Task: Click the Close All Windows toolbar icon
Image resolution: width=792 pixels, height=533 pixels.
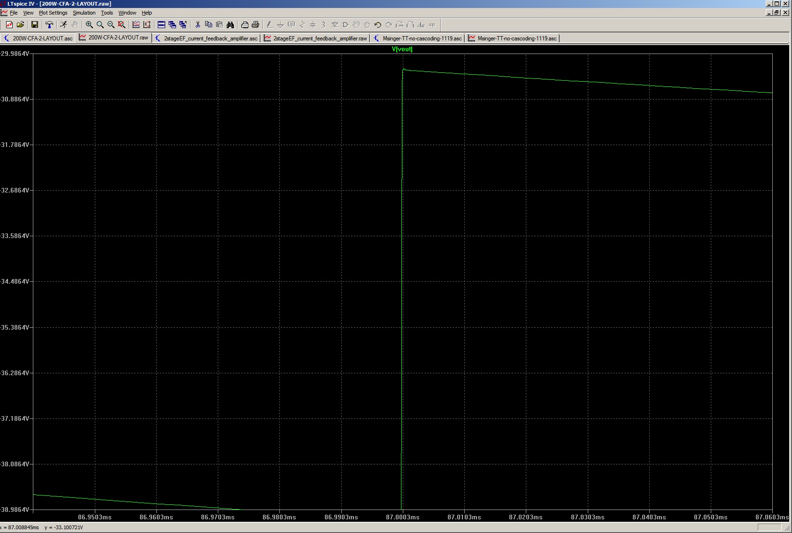Action: pyautogui.click(x=183, y=25)
